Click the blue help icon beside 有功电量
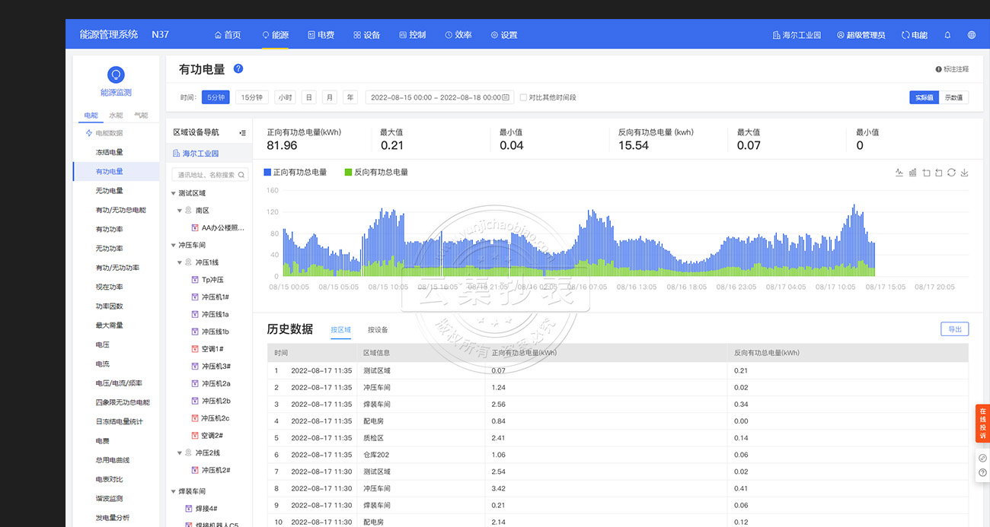990x527 pixels. point(238,68)
